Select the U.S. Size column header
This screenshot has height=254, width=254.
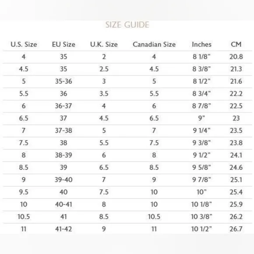click(24, 44)
